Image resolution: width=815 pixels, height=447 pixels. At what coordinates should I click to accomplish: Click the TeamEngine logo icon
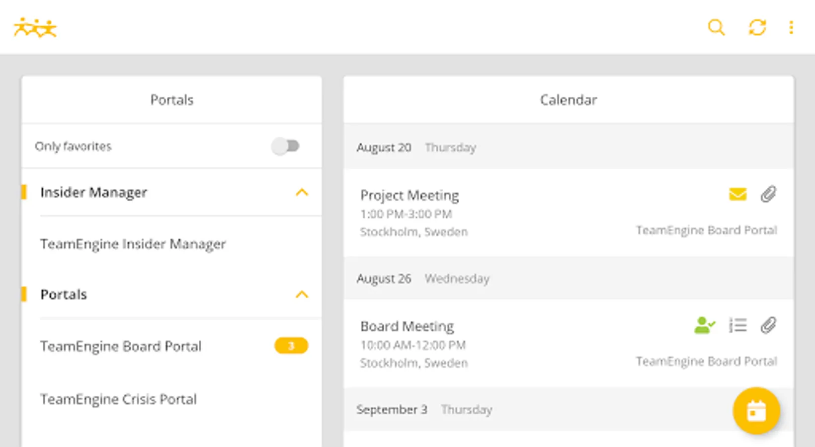click(35, 28)
